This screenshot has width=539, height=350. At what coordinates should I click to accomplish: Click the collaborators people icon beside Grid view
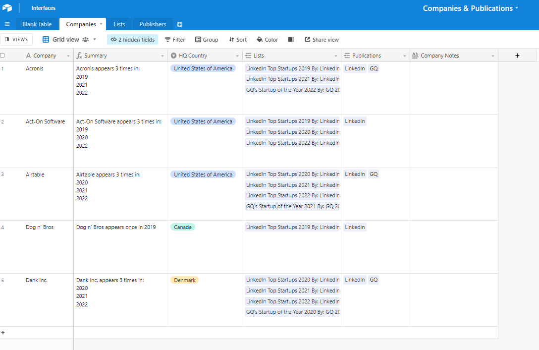pyautogui.click(x=85, y=40)
